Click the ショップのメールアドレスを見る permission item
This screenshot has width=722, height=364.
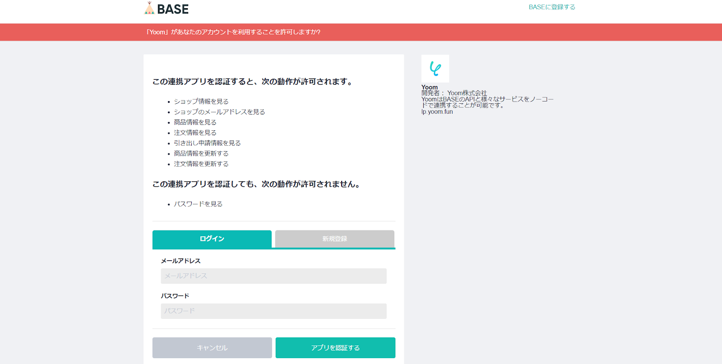[x=219, y=112]
